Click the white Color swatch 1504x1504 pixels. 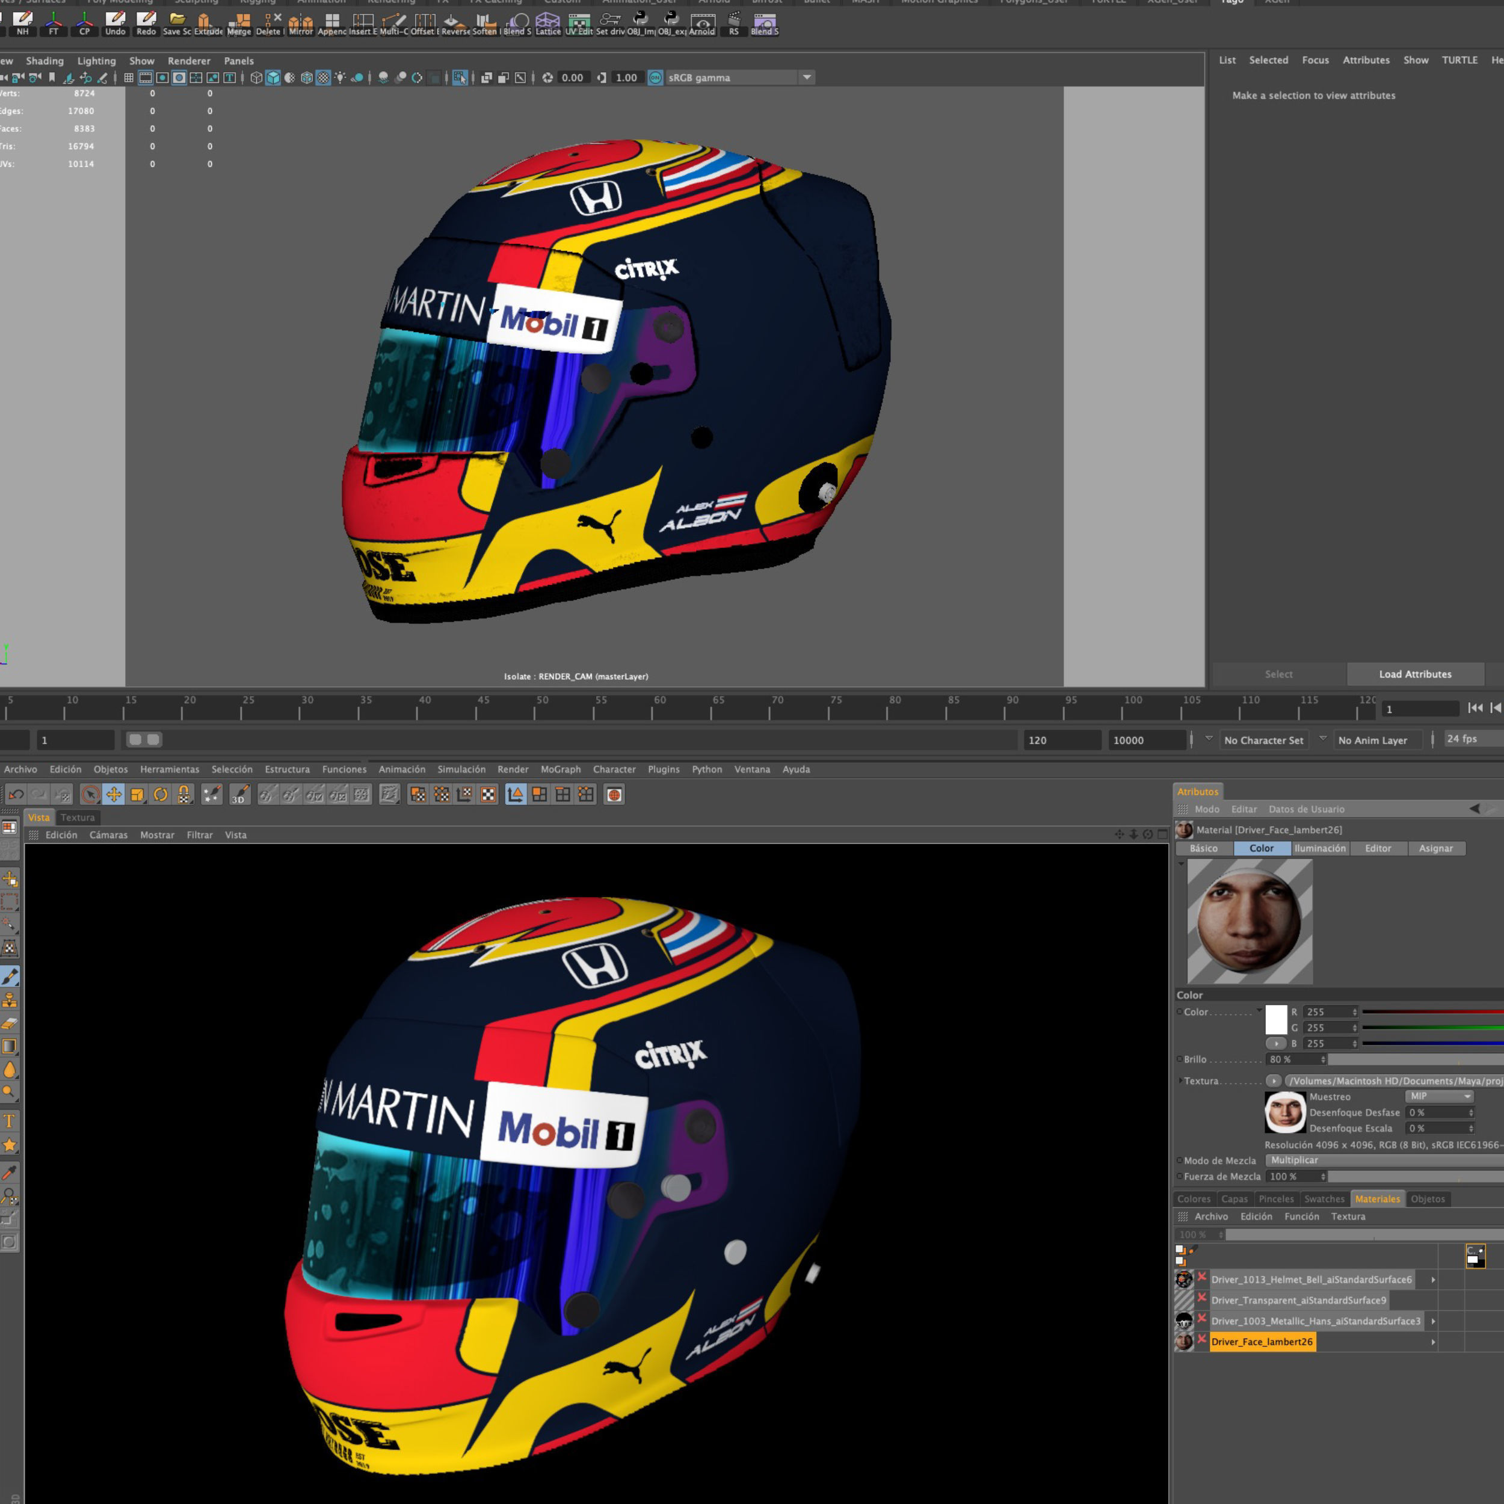pos(1276,1019)
